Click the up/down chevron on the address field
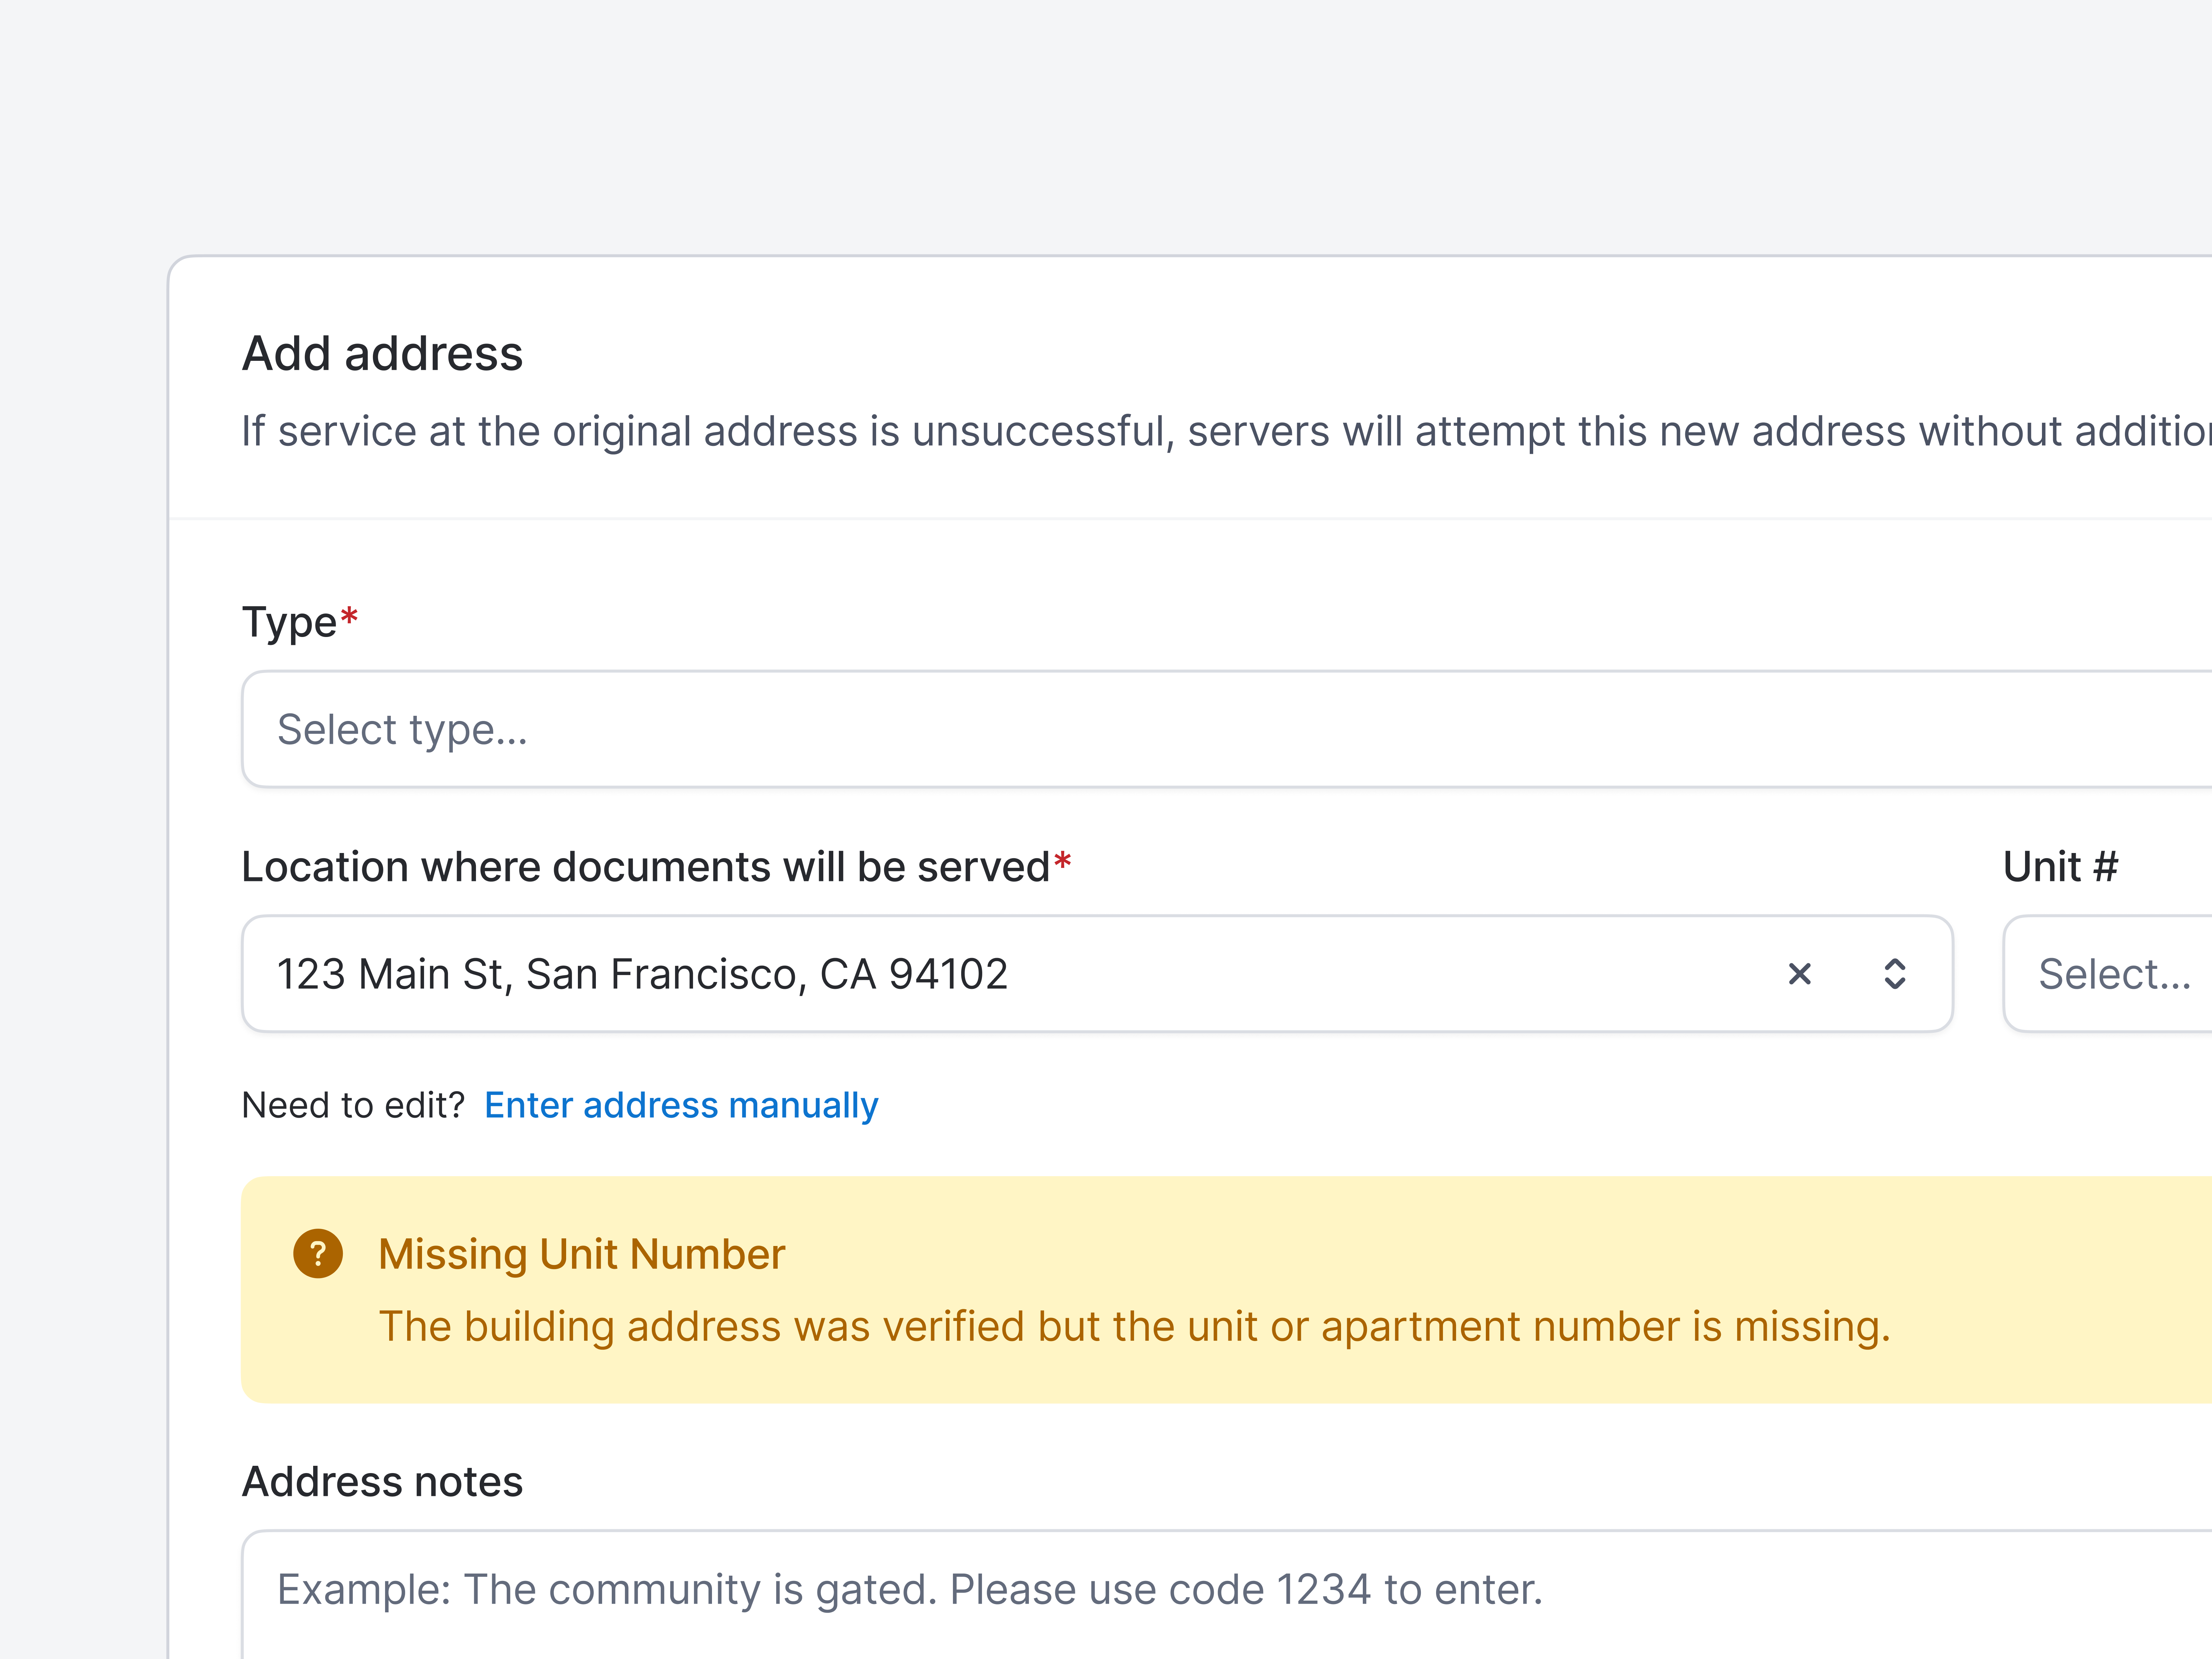Image resolution: width=2212 pixels, height=1659 pixels. tap(1896, 974)
